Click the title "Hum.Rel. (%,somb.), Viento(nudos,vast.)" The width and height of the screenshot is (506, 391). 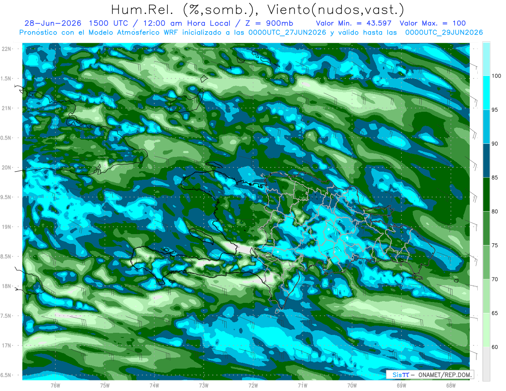click(257, 9)
